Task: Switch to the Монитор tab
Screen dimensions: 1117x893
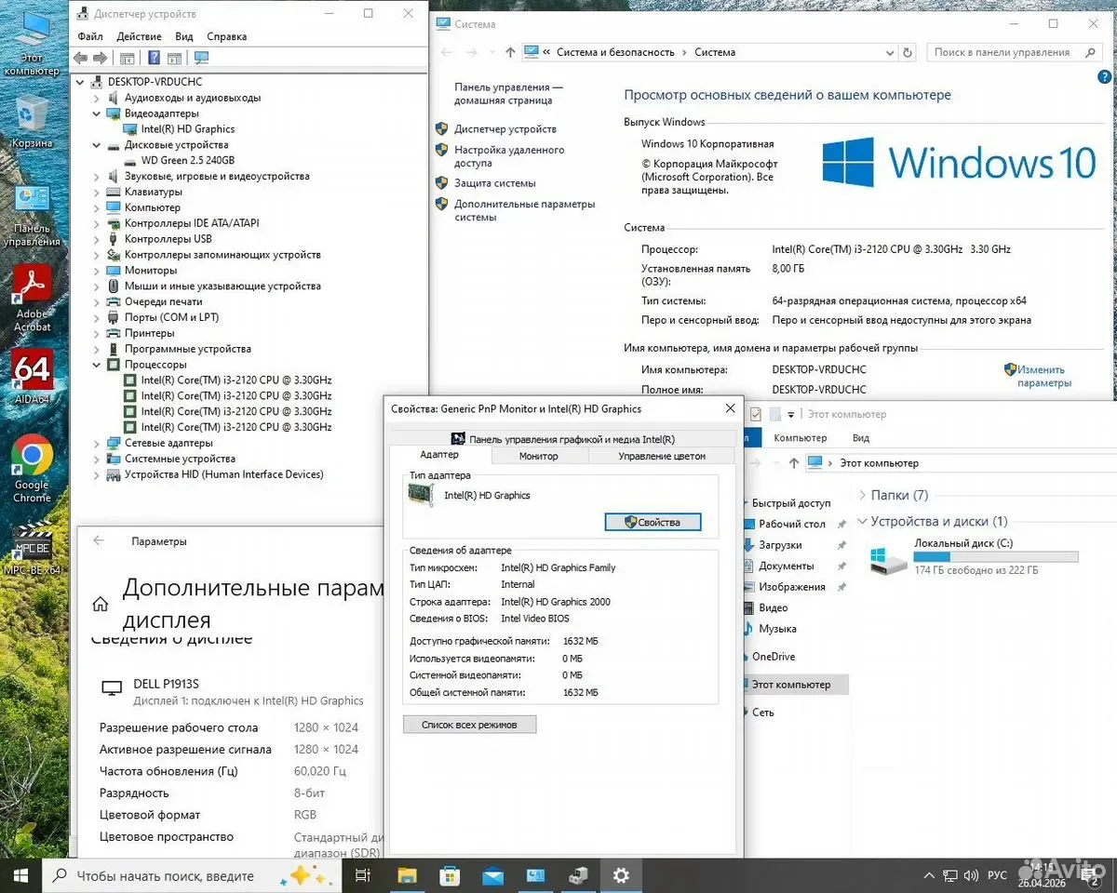Action: pos(539,456)
